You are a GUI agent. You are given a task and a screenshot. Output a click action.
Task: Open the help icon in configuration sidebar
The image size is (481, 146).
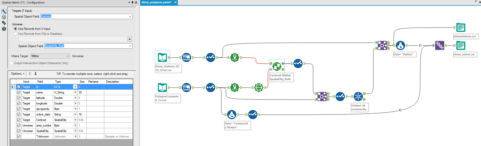click(x=4, y=29)
